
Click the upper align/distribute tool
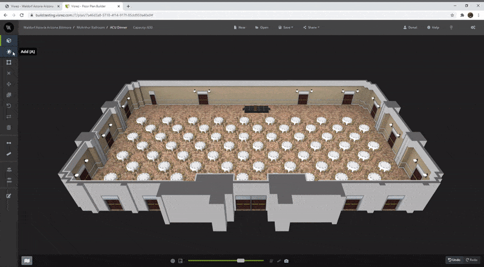point(8,170)
